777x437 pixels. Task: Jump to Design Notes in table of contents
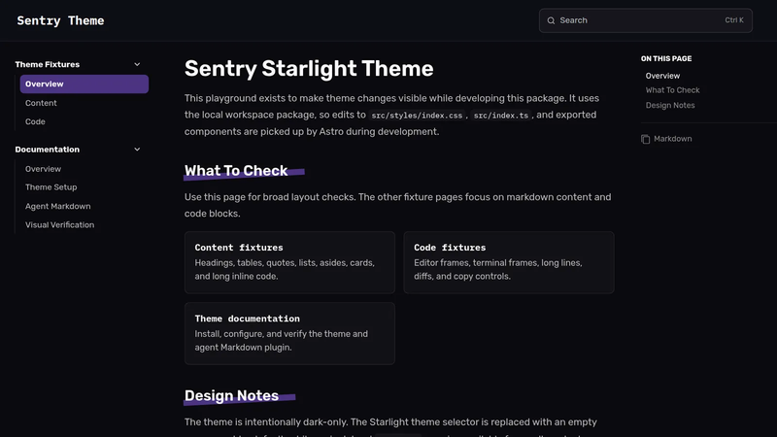pyautogui.click(x=670, y=105)
